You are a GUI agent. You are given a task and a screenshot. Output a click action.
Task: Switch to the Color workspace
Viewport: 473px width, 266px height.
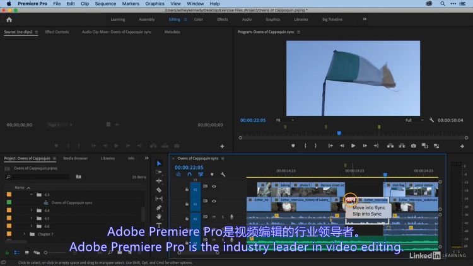[199, 20]
